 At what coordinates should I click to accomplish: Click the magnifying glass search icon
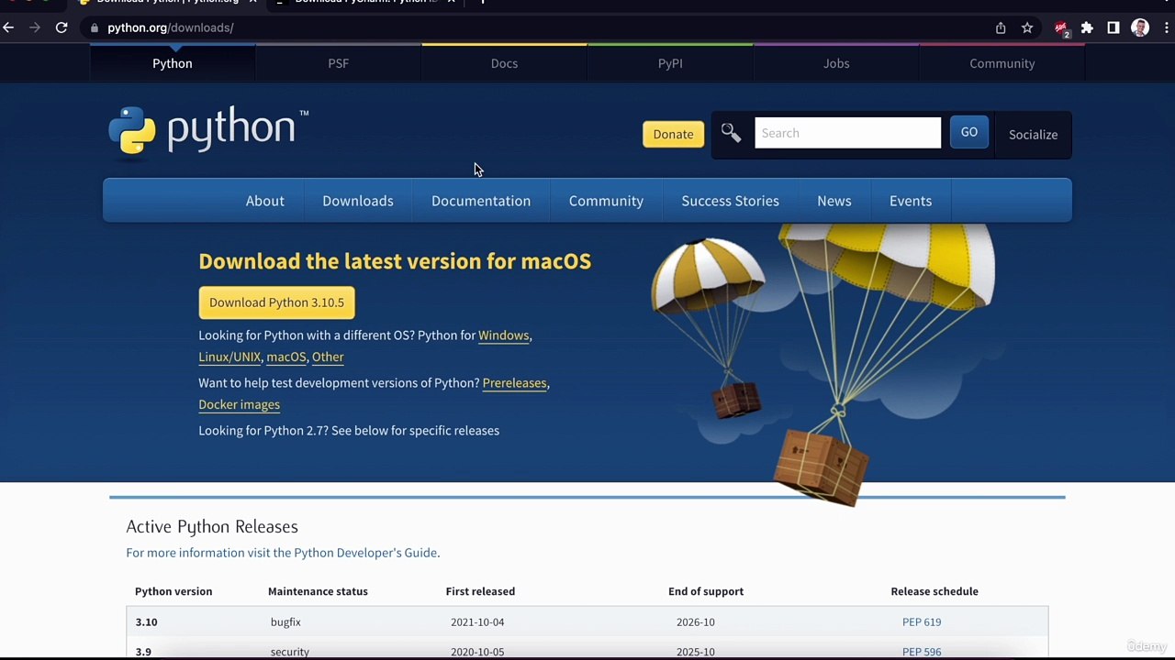pos(731,134)
